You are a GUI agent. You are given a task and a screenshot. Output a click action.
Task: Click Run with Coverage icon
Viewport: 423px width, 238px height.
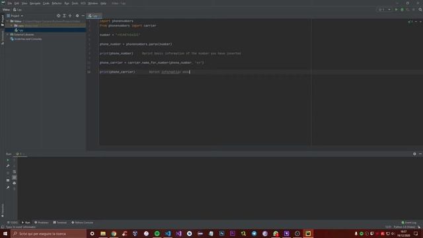pyautogui.click(x=408, y=9)
